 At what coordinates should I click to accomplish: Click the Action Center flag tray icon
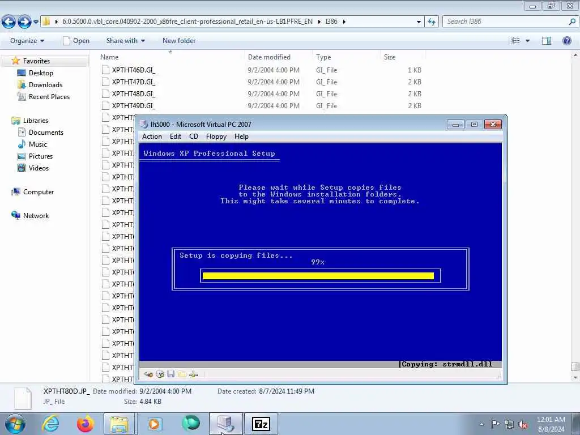pos(495,424)
